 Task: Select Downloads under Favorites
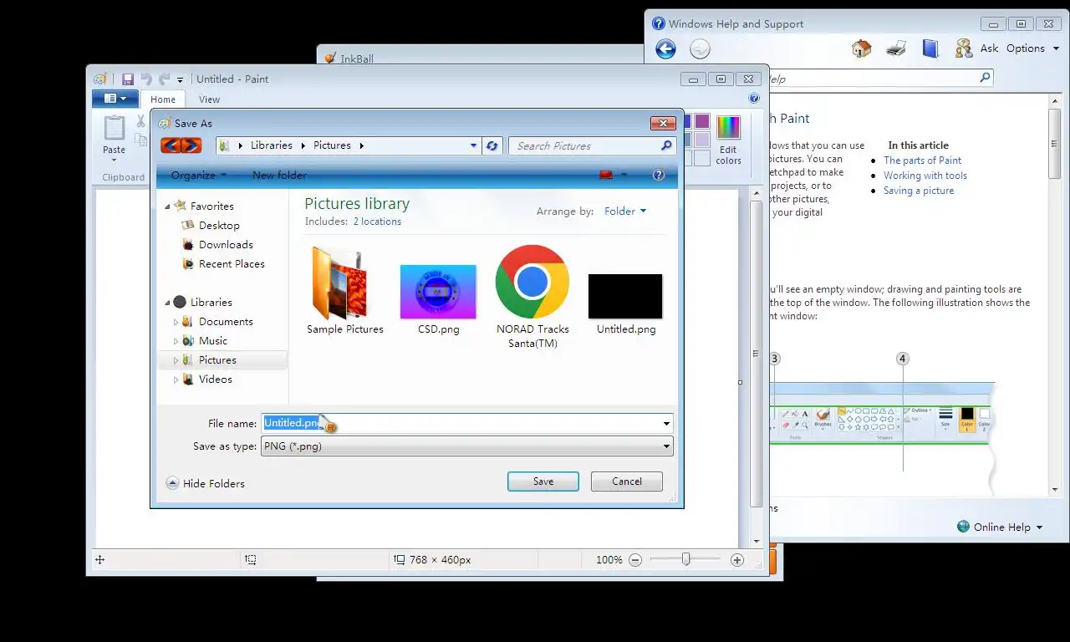click(226, 245)
